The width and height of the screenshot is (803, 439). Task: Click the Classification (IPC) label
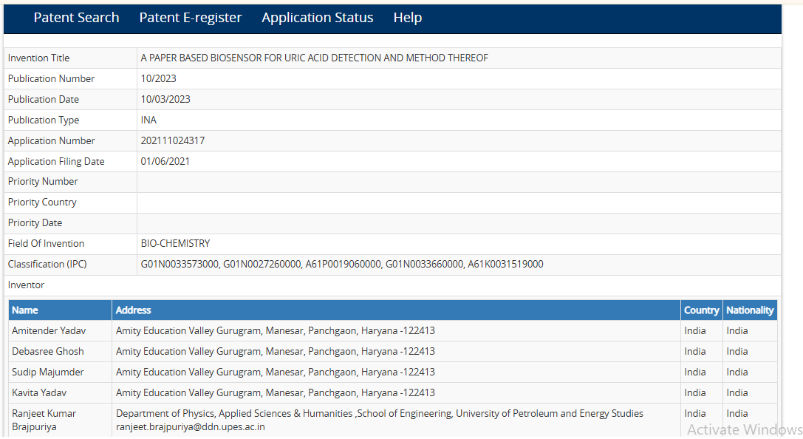(x=47, y=265)
